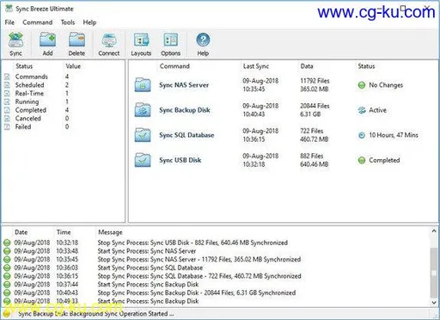The height and width of the screenshot is (320, 440).
Task: Open the Tools menu
Action: (x=68, y=22)
